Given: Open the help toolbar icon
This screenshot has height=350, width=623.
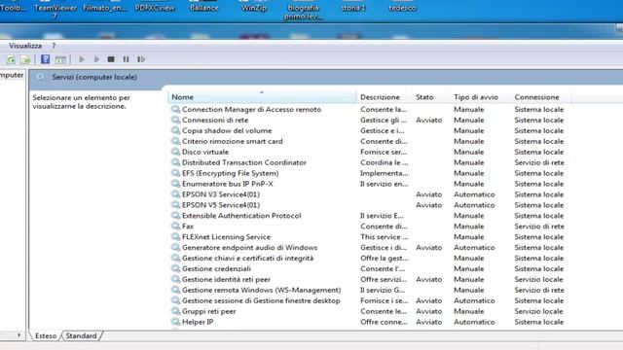Looking at the screenshot, I should coord(46,59).
